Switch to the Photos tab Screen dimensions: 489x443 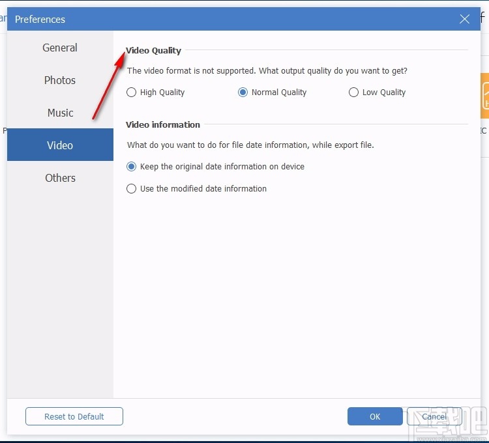point(60,80)
